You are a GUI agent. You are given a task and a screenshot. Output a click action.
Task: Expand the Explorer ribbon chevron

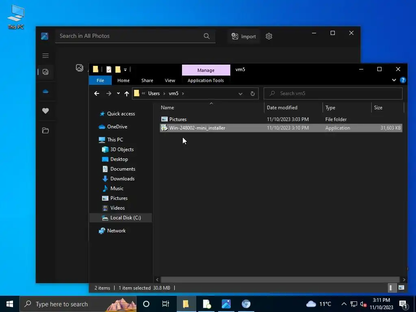click(x=394, y=80)
